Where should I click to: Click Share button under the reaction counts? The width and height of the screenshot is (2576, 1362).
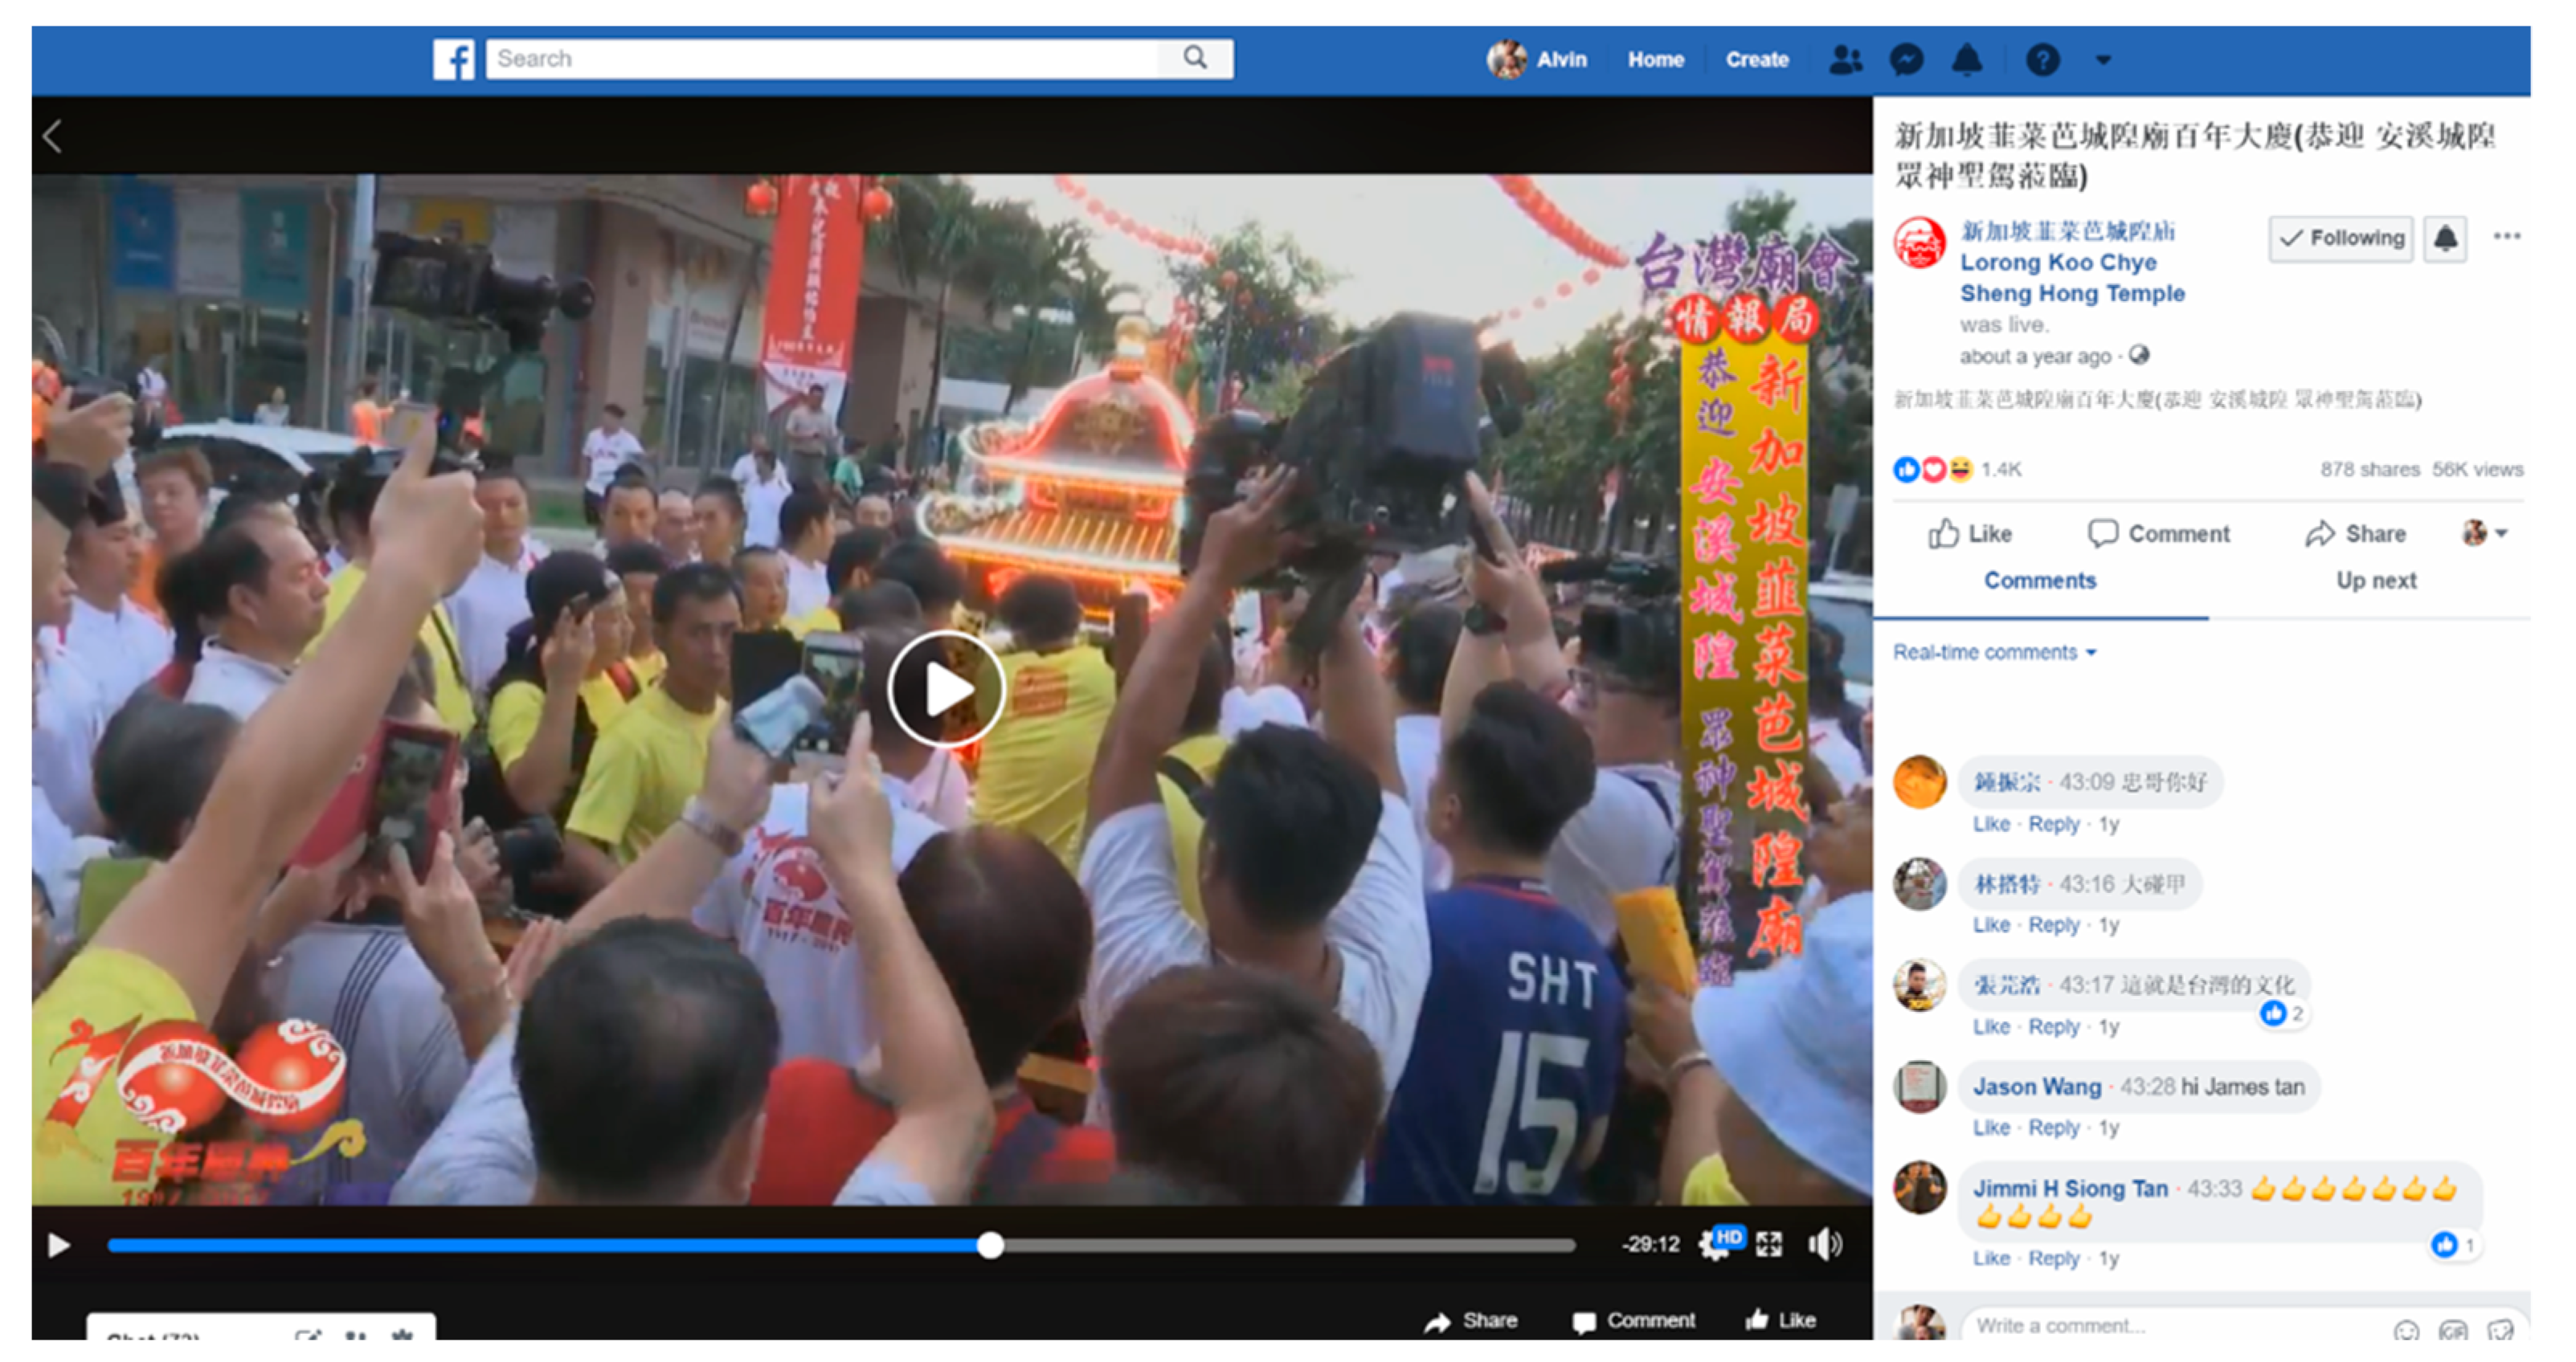click(2356, 533)
